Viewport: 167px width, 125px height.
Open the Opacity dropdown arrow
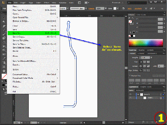coord(106,9)
